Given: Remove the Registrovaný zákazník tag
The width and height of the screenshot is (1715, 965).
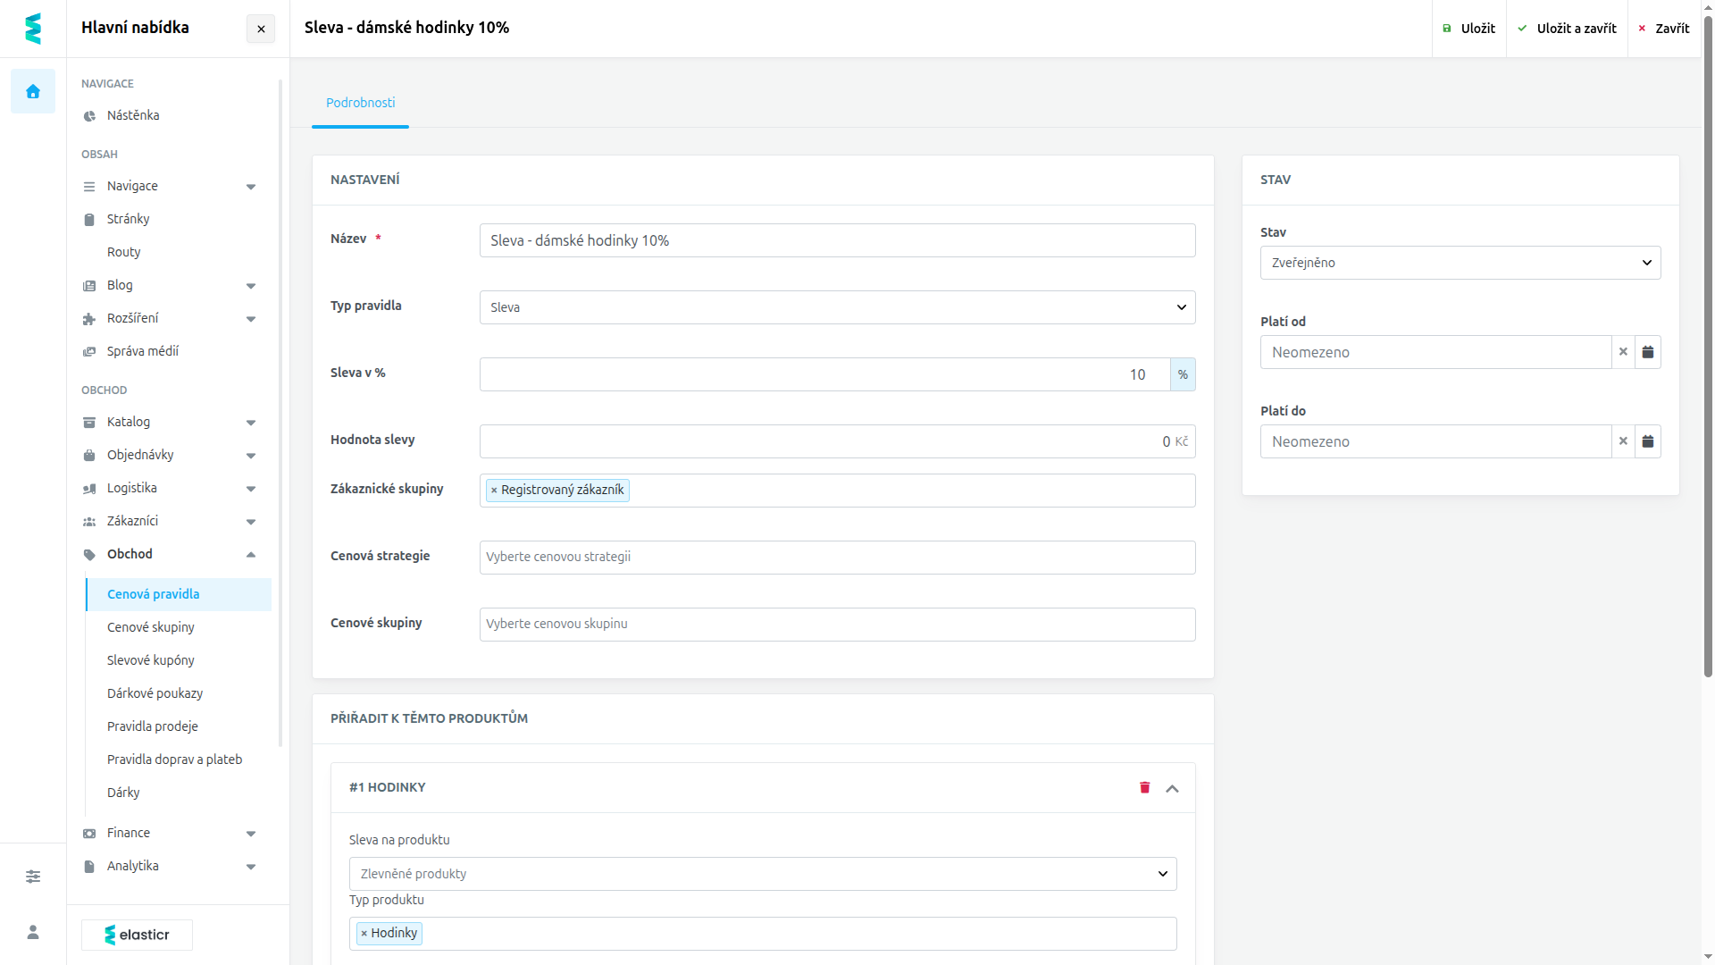Looking at the screenshot, I should (494, 491).
